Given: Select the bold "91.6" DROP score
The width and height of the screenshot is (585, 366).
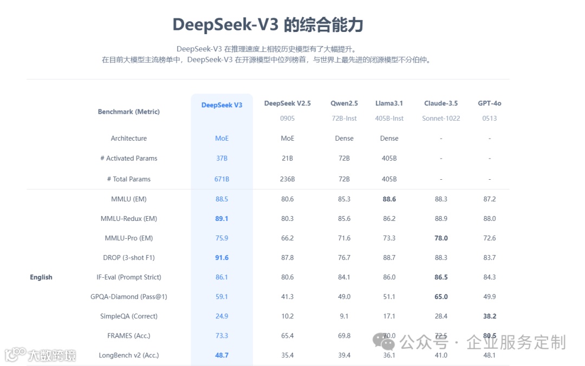Looking at the screenshot, I should click(x=222, y=258).
